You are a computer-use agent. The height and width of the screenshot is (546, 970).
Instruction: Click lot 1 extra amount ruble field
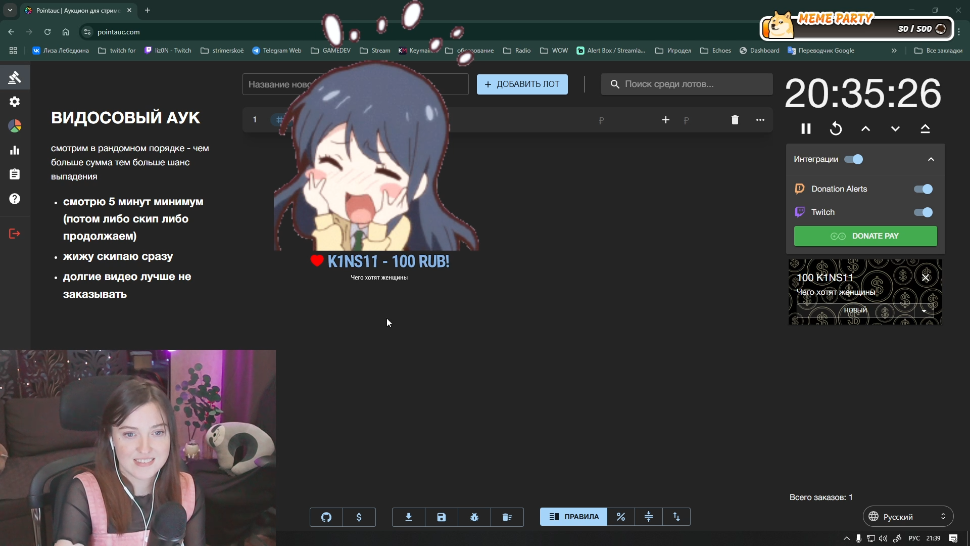[686, 120]
